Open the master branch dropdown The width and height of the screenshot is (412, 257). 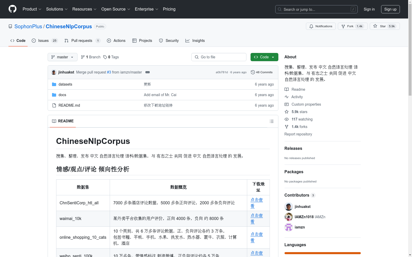[x=63, y=57]
